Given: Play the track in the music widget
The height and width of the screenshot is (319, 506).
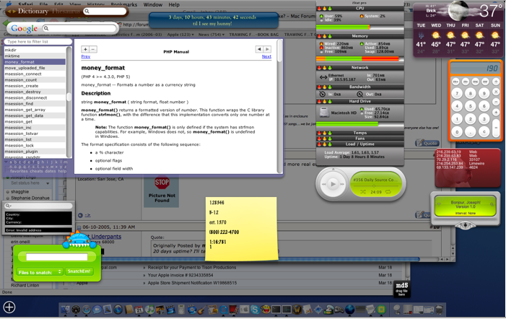Looking at the screenshot, I should (x=333, y=184).
